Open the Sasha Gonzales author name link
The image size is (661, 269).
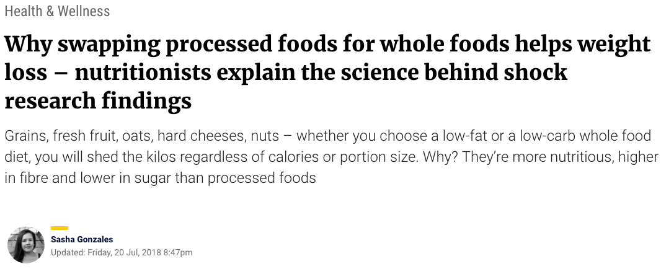click(82, 239)
